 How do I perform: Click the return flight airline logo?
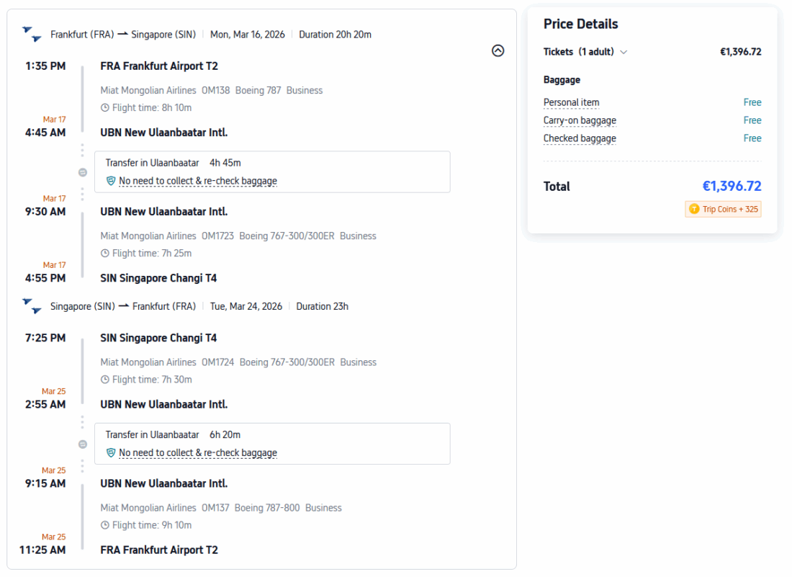click(32, 305)
